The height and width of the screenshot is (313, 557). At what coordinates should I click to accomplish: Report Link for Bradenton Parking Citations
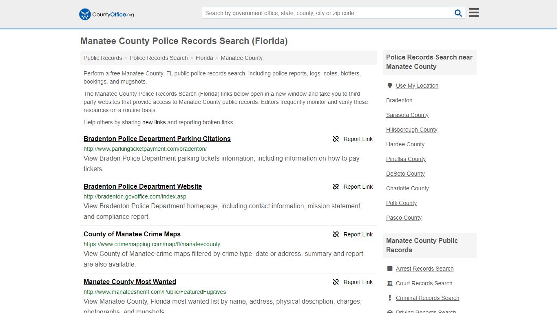[358, 139]
